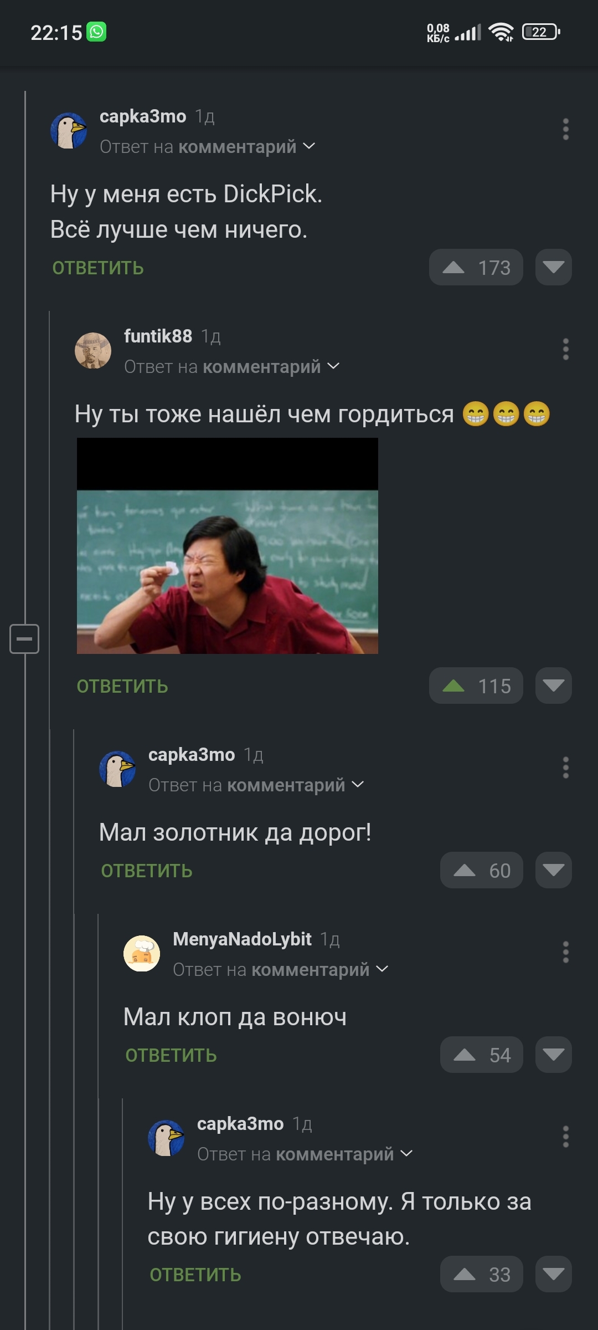Screen dimensions: 598x1330
Task: Tap ОТВЕТИТЬ under 'Всё лучше чем ничего'
Action: (98, 268)
